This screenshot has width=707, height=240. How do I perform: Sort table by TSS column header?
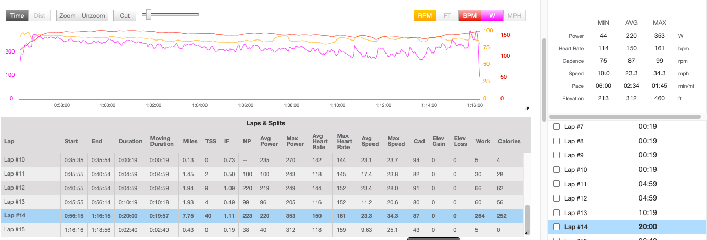(210, 141)
